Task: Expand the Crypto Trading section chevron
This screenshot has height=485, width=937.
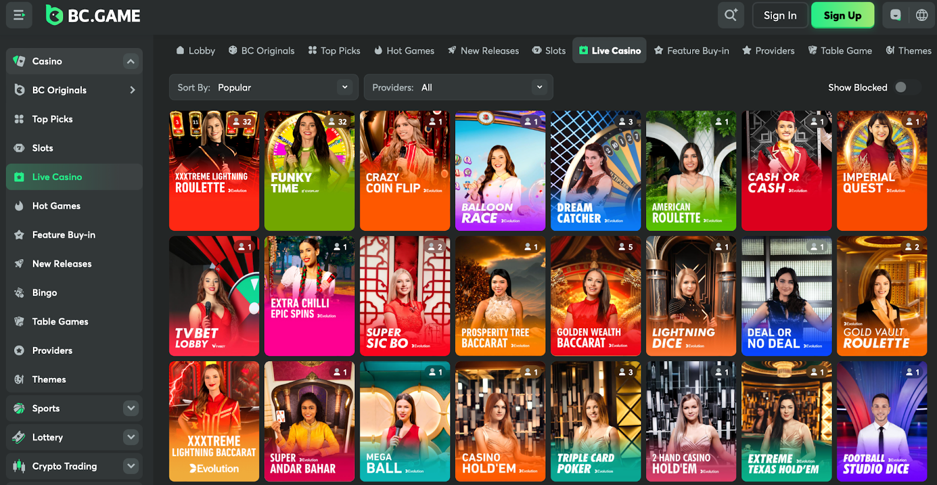Action: (131, 466)
